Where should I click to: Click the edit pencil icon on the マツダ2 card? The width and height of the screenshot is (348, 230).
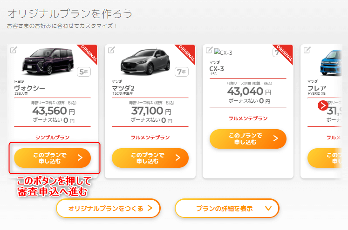[111, 50]
